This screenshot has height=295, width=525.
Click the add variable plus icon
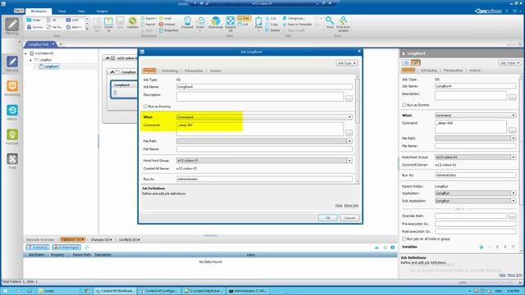(x=482, y=247)
